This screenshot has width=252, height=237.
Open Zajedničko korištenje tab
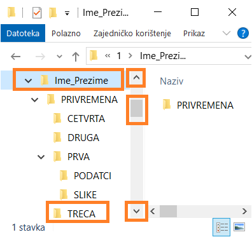click(132, 33)
